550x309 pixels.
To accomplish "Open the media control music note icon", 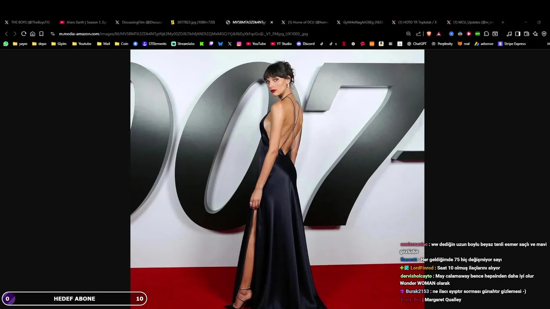I will (509, 34).
